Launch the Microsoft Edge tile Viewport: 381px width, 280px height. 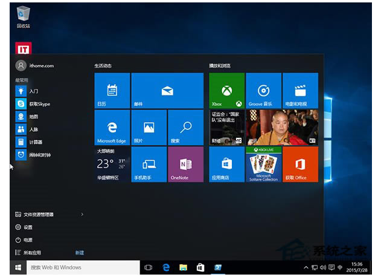(x=112, y=128)
